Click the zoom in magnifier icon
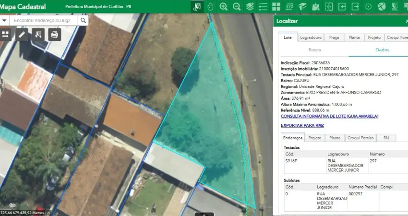Image resolution: width=408 pixels, height=216 pixels. (x=224, y=7)
